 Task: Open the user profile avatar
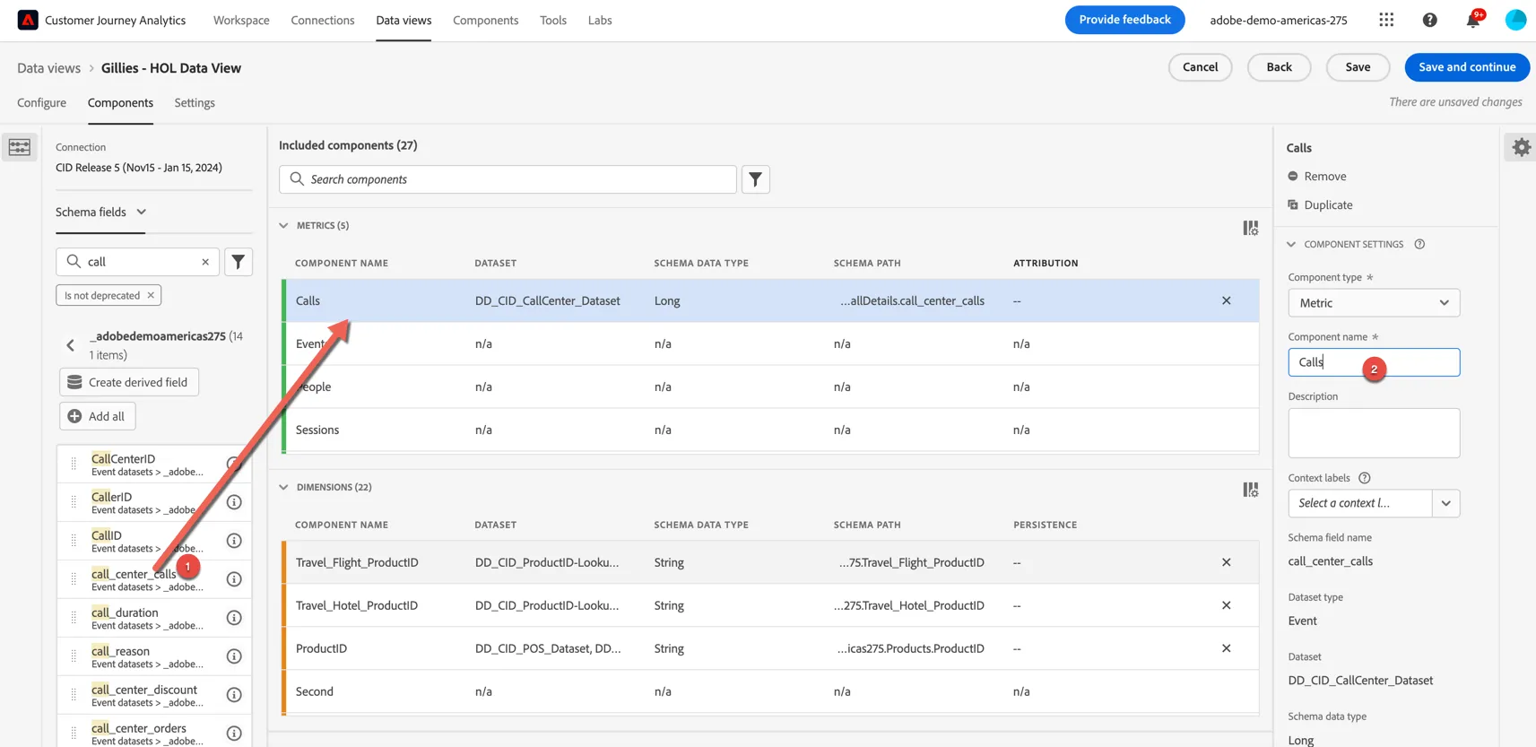(x=1515, y=20)
